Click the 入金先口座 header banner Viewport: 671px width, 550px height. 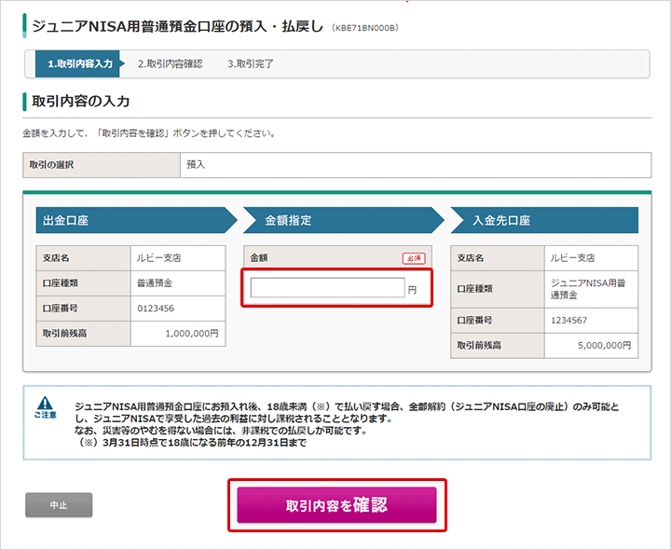pos(544,220)
